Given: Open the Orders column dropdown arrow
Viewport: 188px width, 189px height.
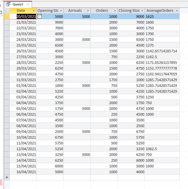Looking at the screenshot, I should tap(115, 11).
